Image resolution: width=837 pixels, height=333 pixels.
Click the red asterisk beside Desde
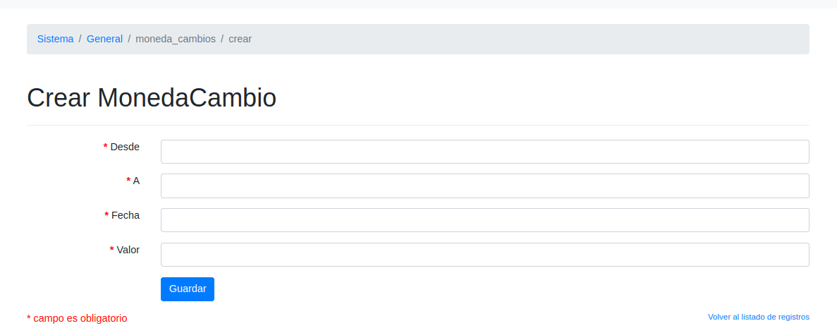(106, 147)
